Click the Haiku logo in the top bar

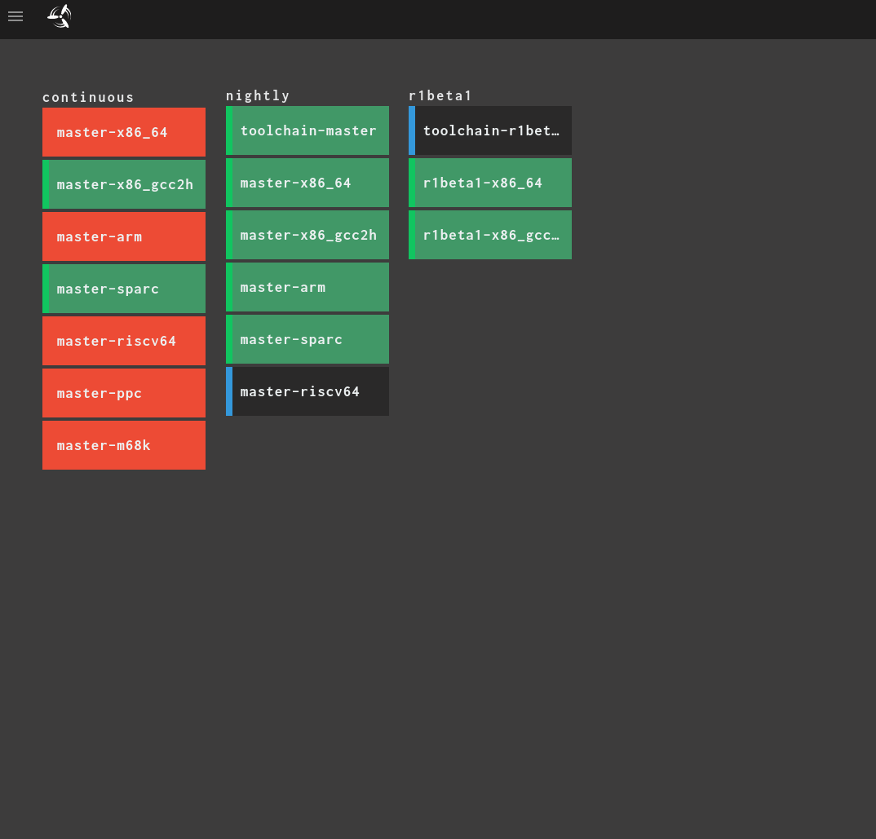coord(58,16)
